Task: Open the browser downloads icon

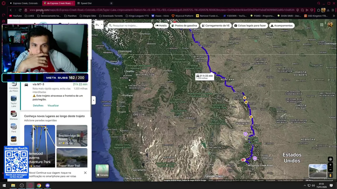Action: click(x=328, y=10)
